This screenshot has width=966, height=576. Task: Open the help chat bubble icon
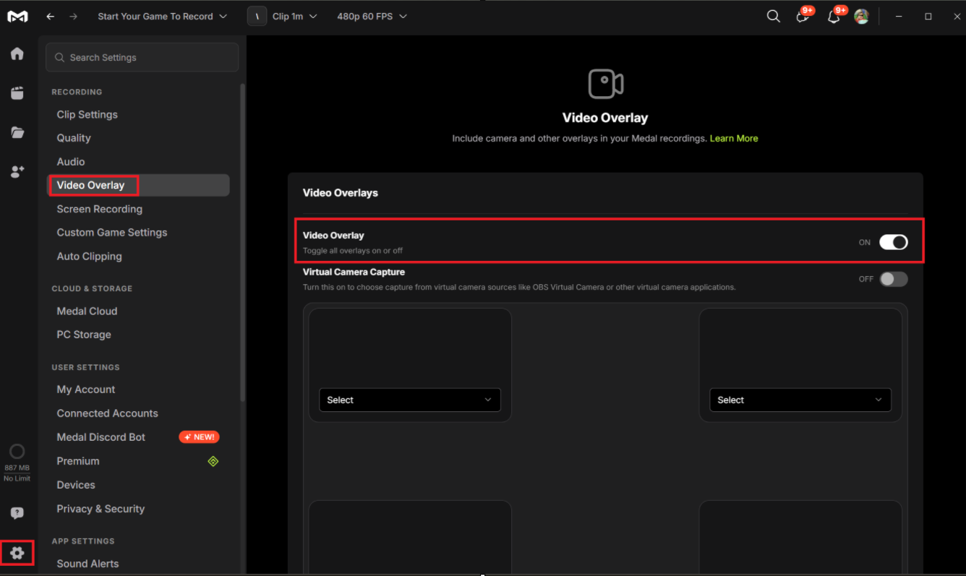pyautogui.click(x=17, y=513)
